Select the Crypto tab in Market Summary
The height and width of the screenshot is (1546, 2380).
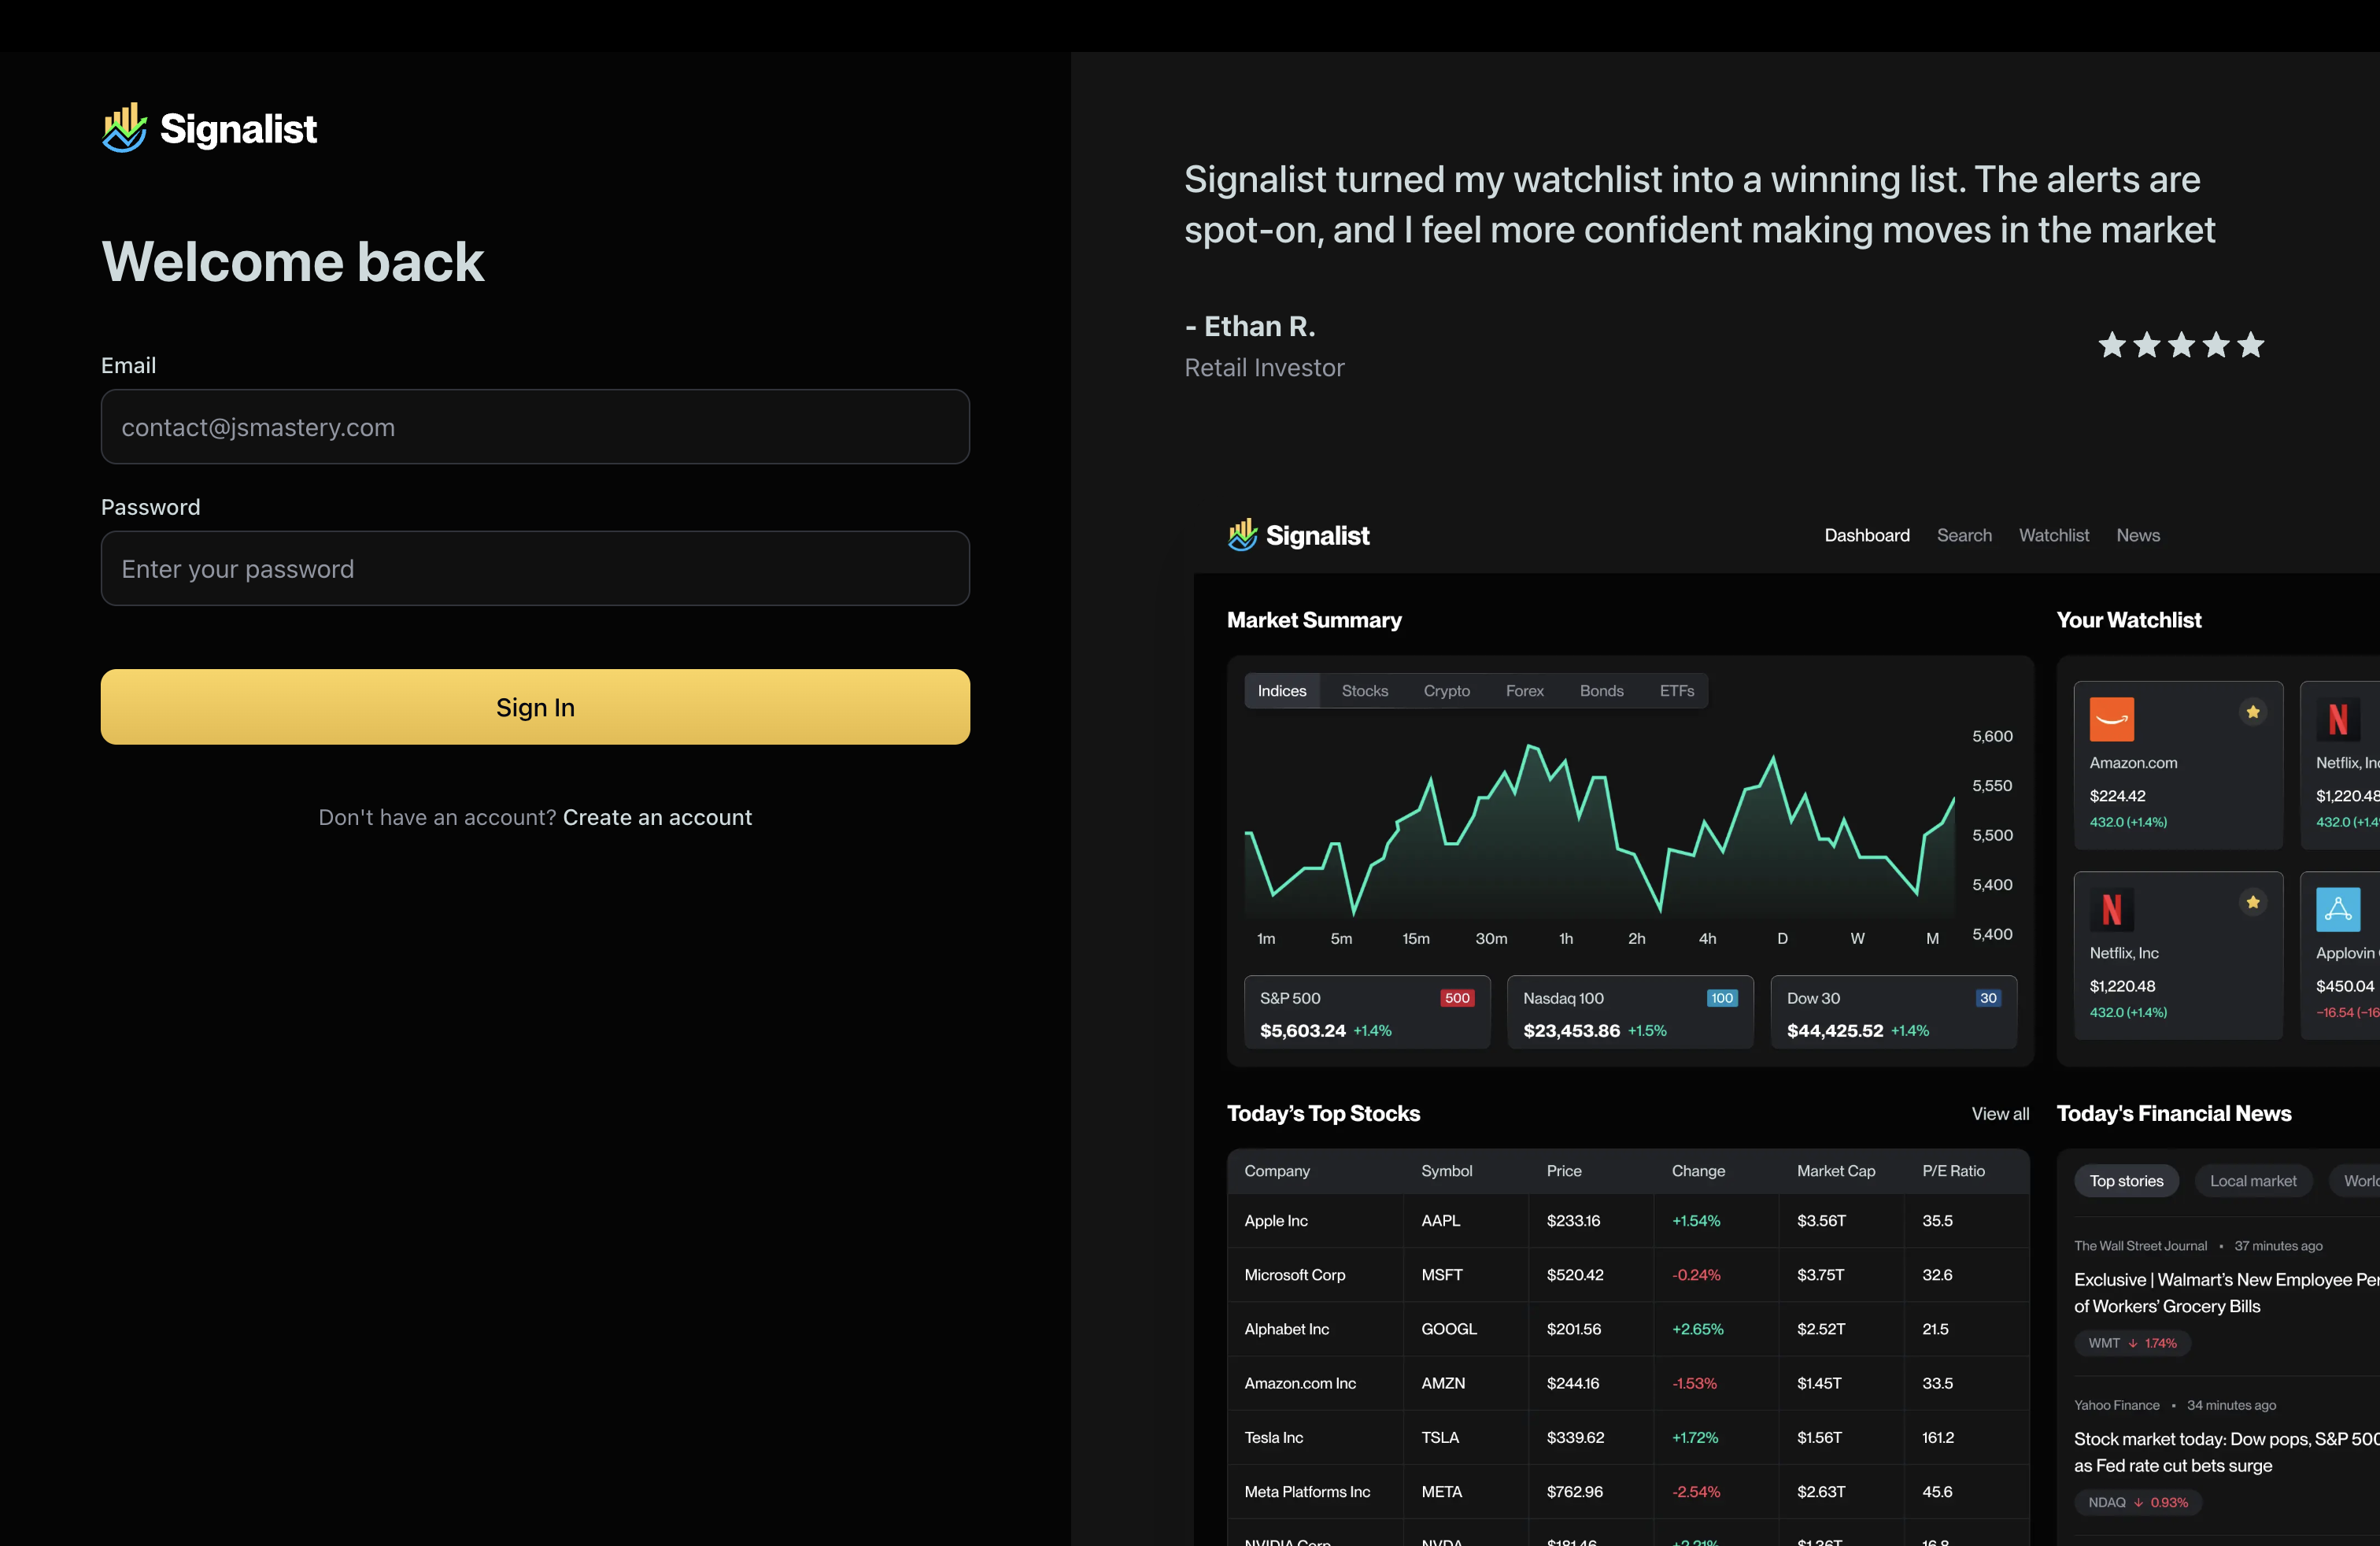(1446, 691)
